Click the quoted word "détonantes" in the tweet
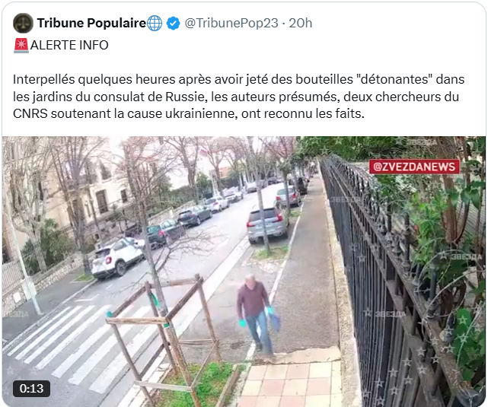The image size is (488, 407). click(x=396, y=79)
